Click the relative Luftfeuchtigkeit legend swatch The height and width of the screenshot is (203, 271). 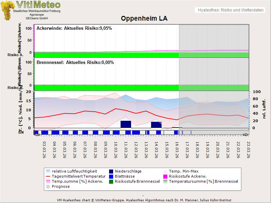pyautogui.click(x=48, y=171)
